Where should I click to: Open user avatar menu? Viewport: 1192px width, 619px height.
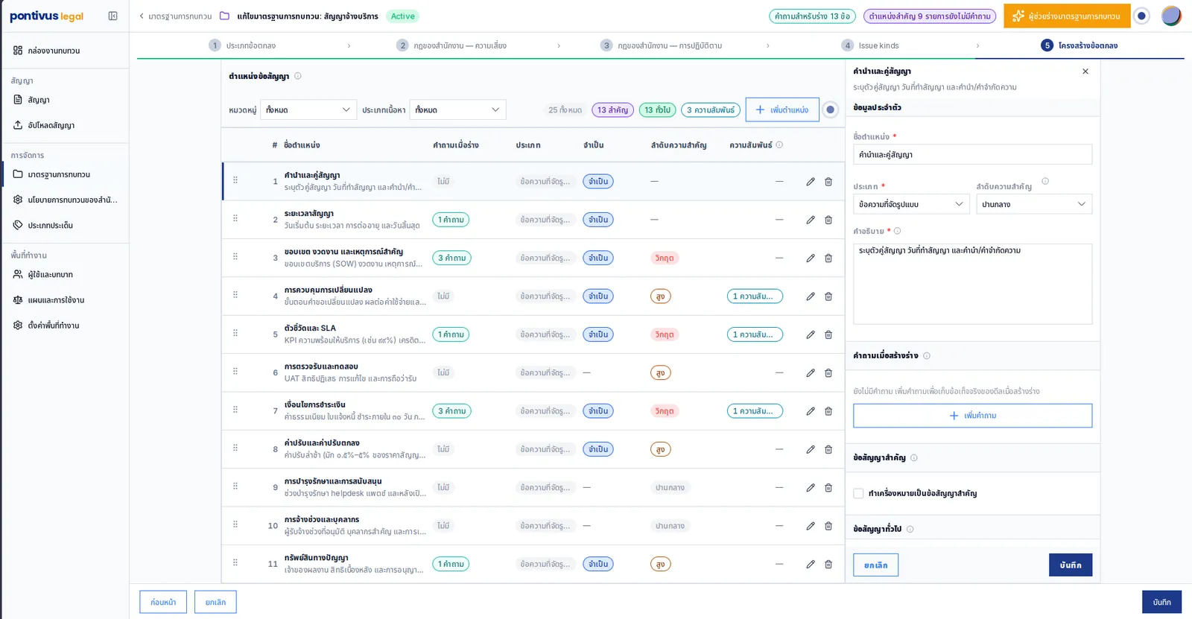pyautogui.click(x=1171, y=16)
